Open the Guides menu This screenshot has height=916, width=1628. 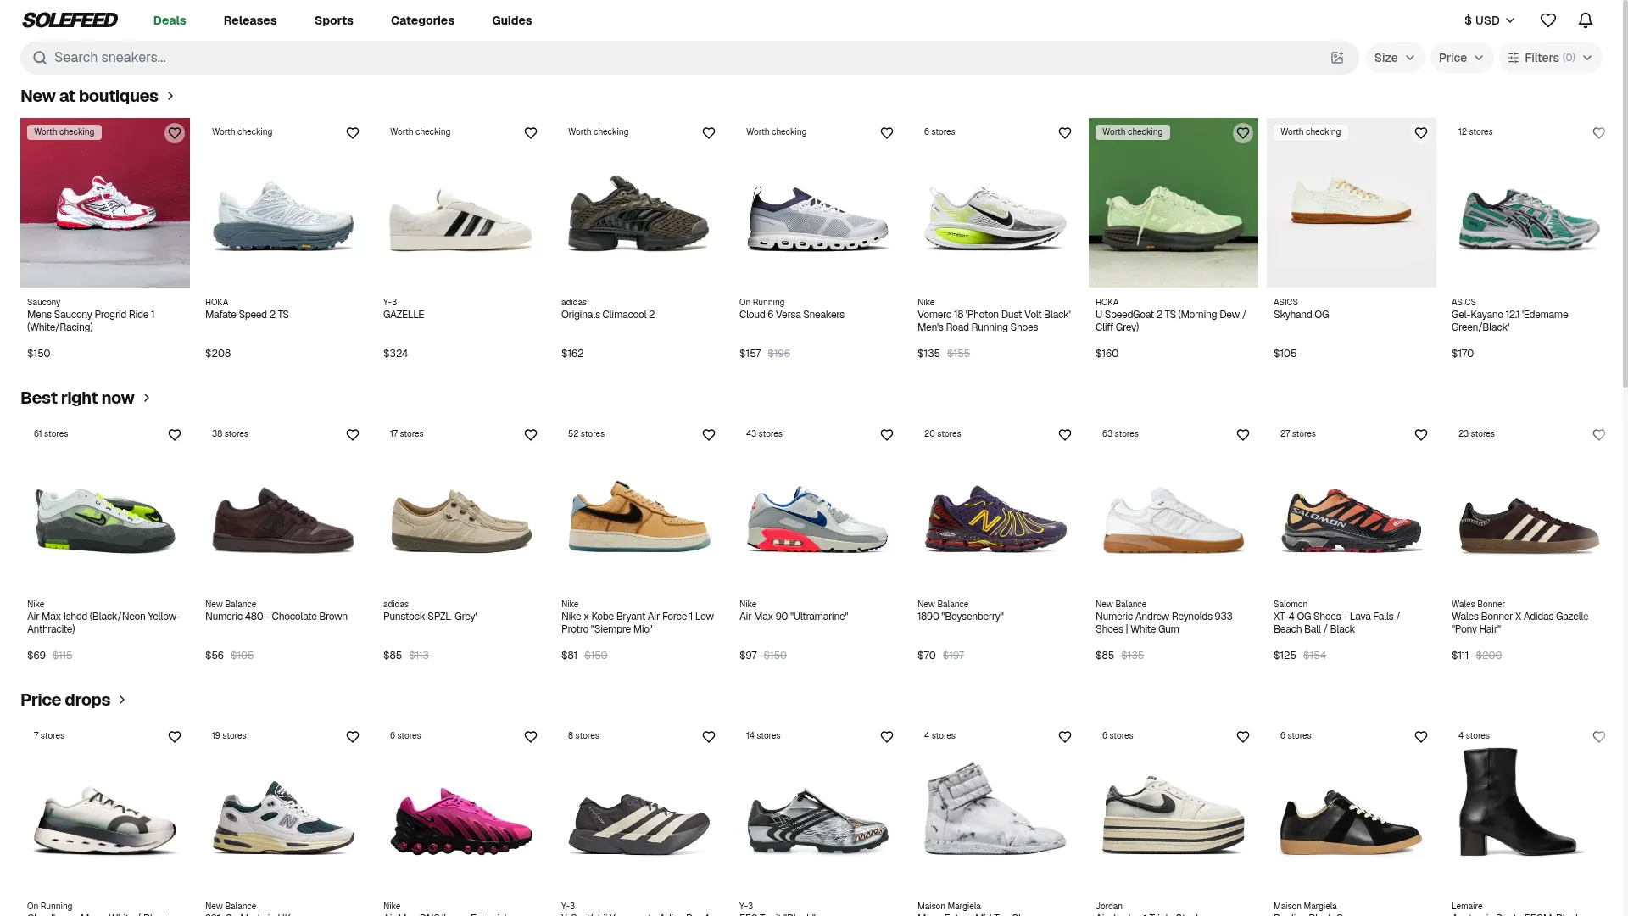512,20
